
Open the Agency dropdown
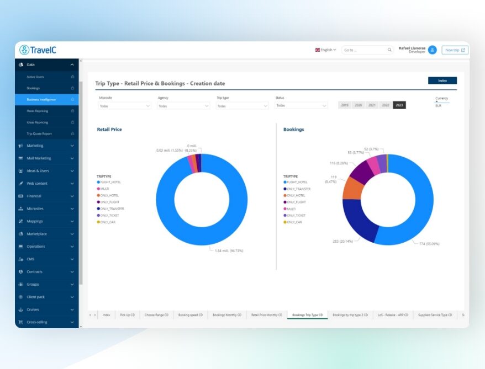tap(183, 106)
